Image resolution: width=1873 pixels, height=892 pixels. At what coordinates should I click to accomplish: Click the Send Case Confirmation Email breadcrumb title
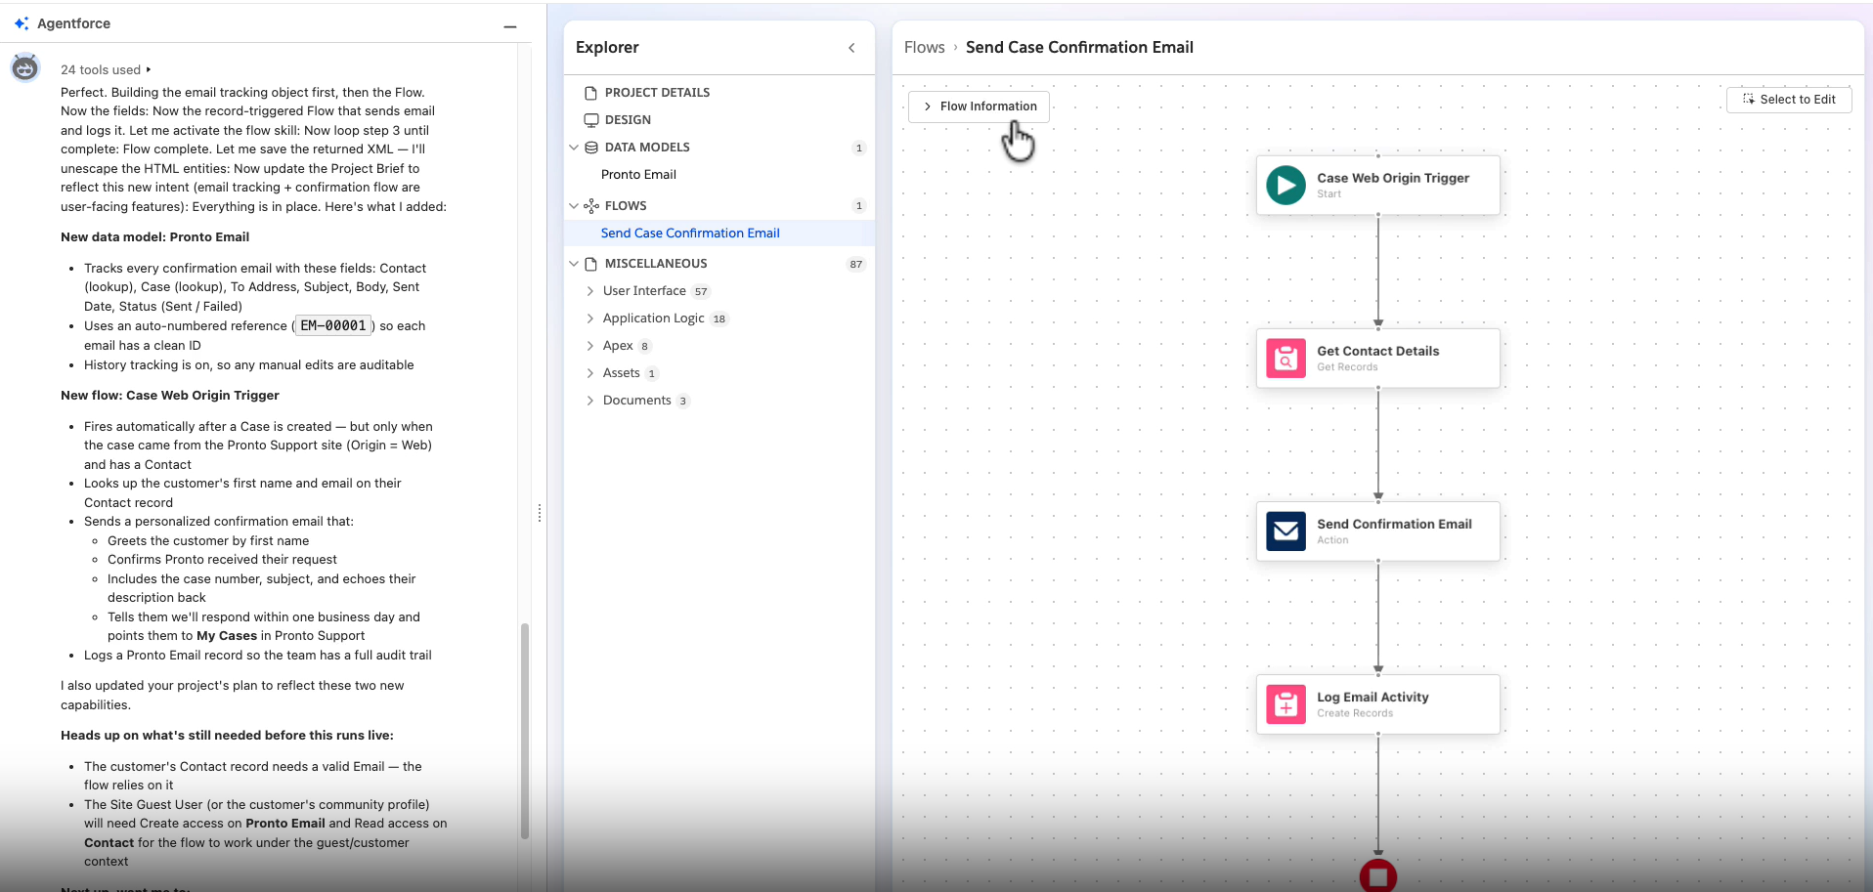(1079, 47)
